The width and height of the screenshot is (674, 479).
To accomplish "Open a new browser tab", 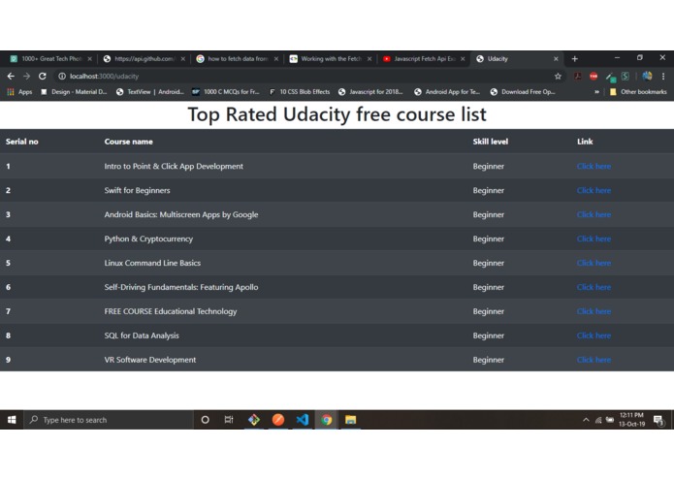I will [x=575, y=59].
